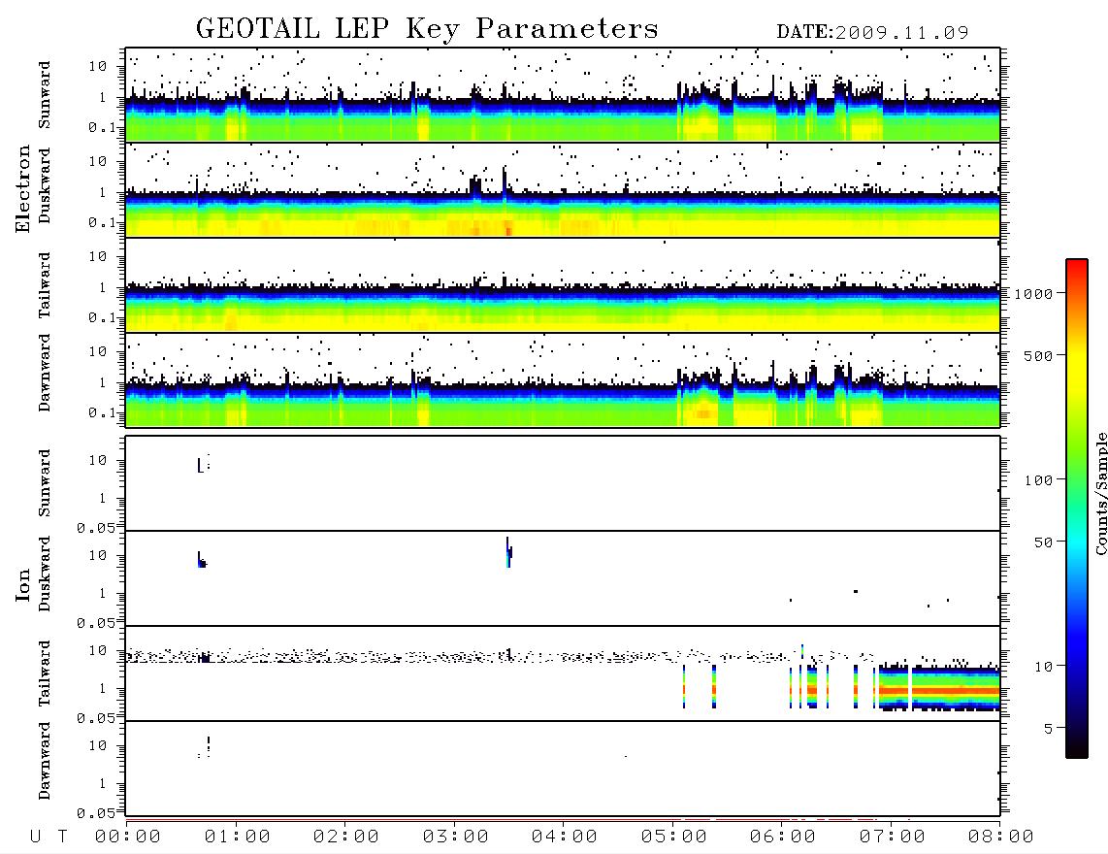Select the Electron "Sunward" panel label
The width and height of the screenshot is (1108, 854).
pos(45,95)
